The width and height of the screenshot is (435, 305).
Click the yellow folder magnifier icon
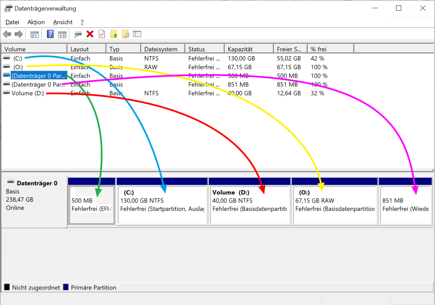click(x=125, y=34)
